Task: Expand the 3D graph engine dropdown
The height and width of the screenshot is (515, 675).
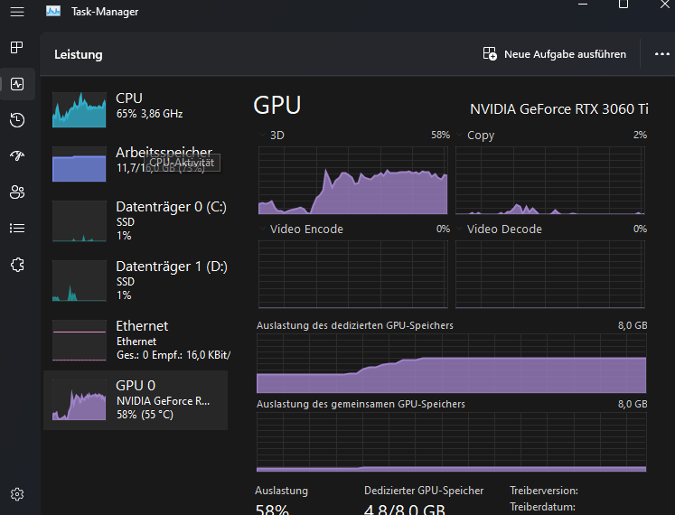Action: 263,135
